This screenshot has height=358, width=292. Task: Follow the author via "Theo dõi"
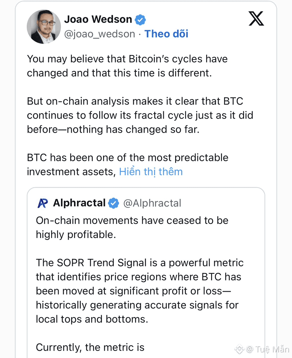(x=166, y=34)
